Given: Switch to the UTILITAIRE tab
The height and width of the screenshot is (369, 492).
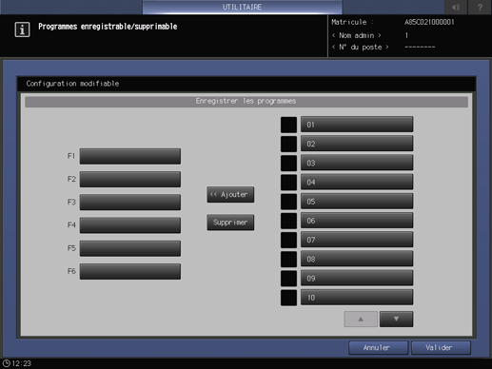Looking at the screenshot, I should pyautogui.click(x=242, y=7).
